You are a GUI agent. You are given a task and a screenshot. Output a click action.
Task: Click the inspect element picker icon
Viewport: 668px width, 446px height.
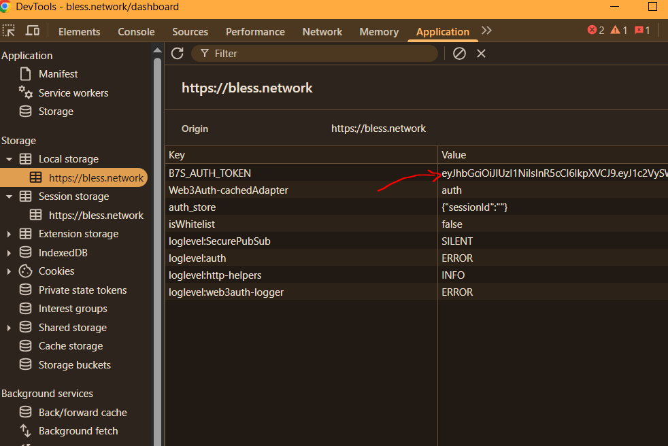[9, 31]
